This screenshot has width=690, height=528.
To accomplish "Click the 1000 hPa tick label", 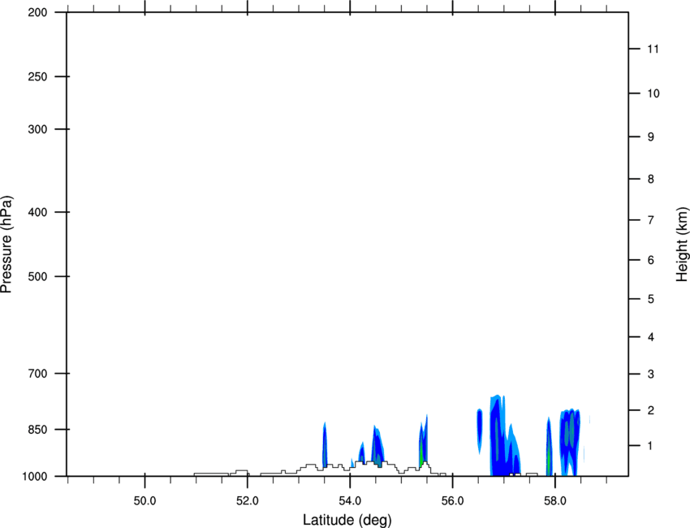I will pyautogui.click(x=35, y=477).
